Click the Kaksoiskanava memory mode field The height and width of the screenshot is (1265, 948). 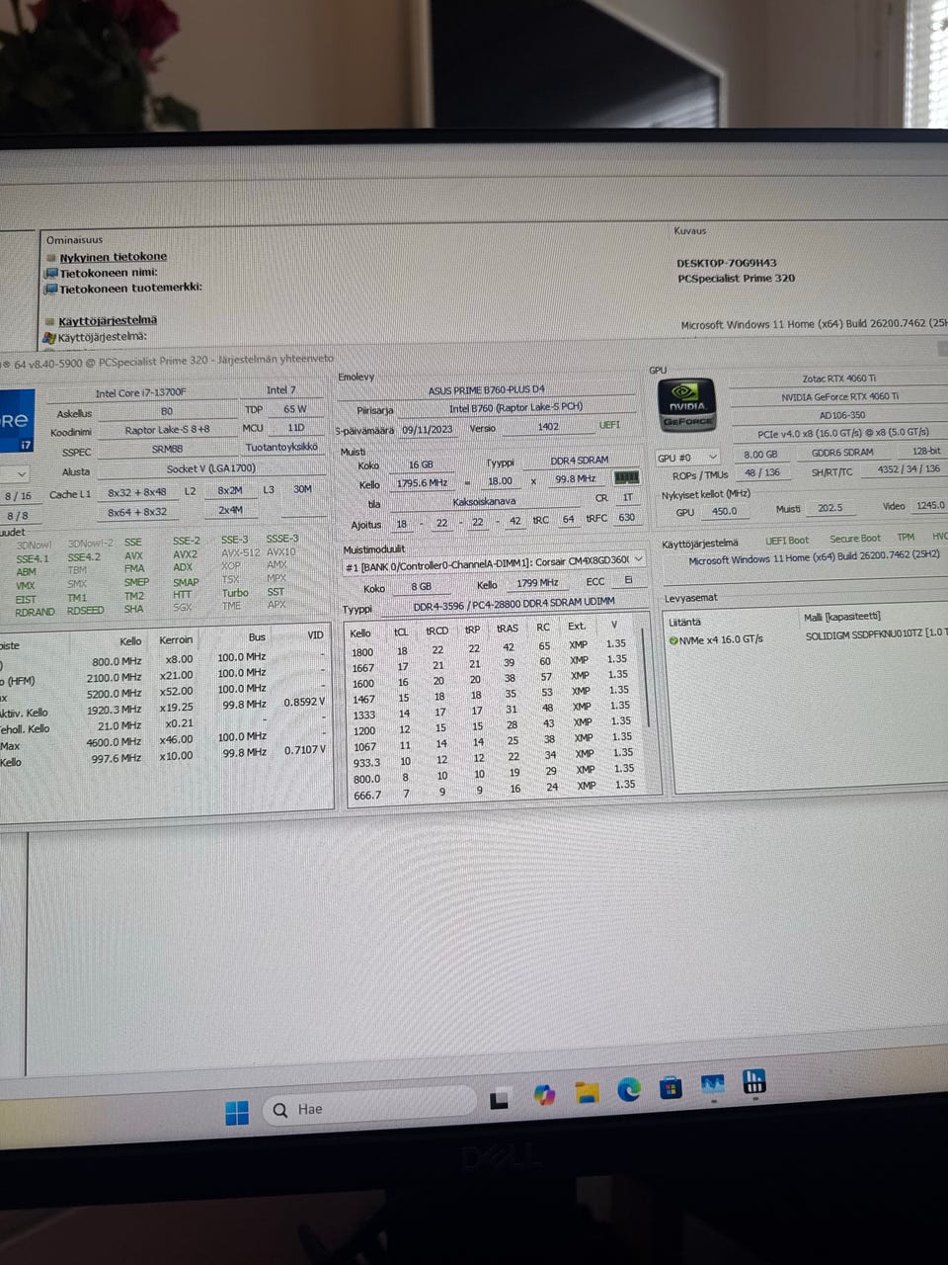tap(484, 501)
